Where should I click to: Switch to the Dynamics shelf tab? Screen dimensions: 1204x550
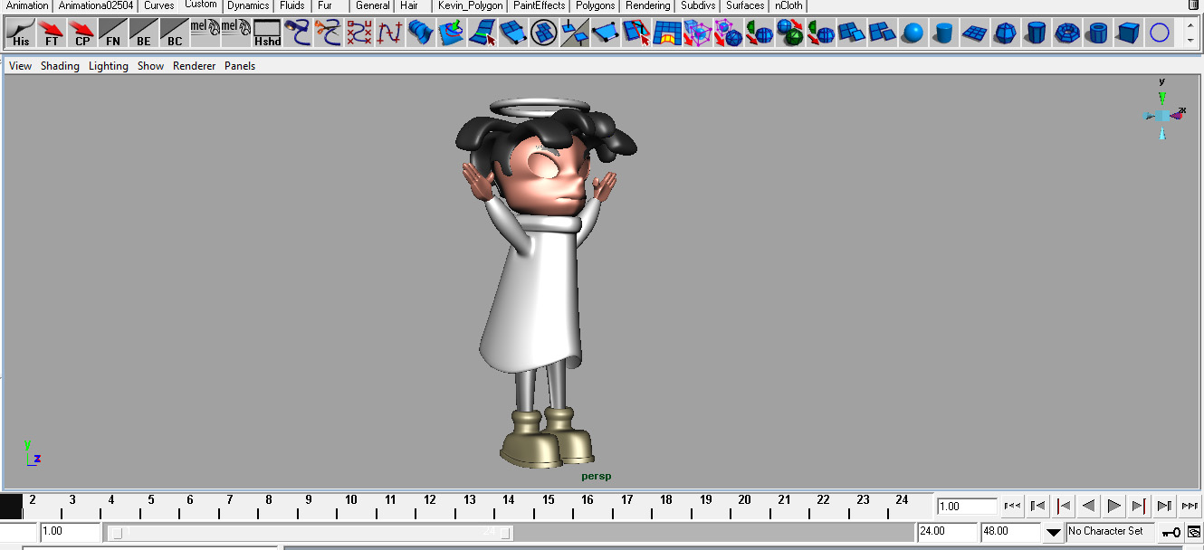pyautogui.click(x=248, y=5)
